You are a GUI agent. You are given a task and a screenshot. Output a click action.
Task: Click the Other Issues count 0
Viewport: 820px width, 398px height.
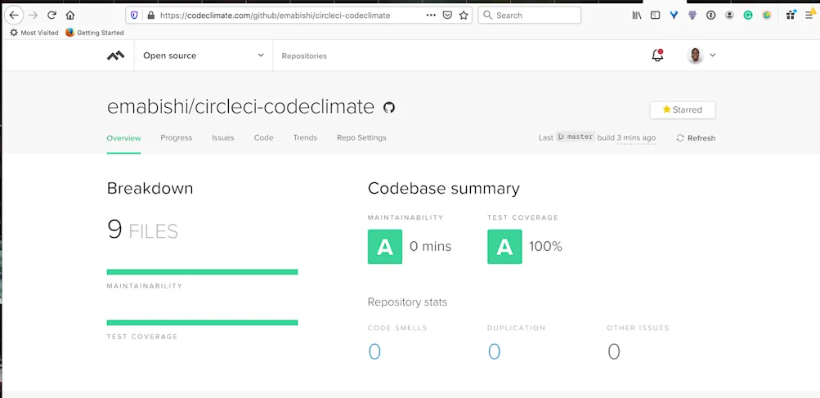(614, 352)
